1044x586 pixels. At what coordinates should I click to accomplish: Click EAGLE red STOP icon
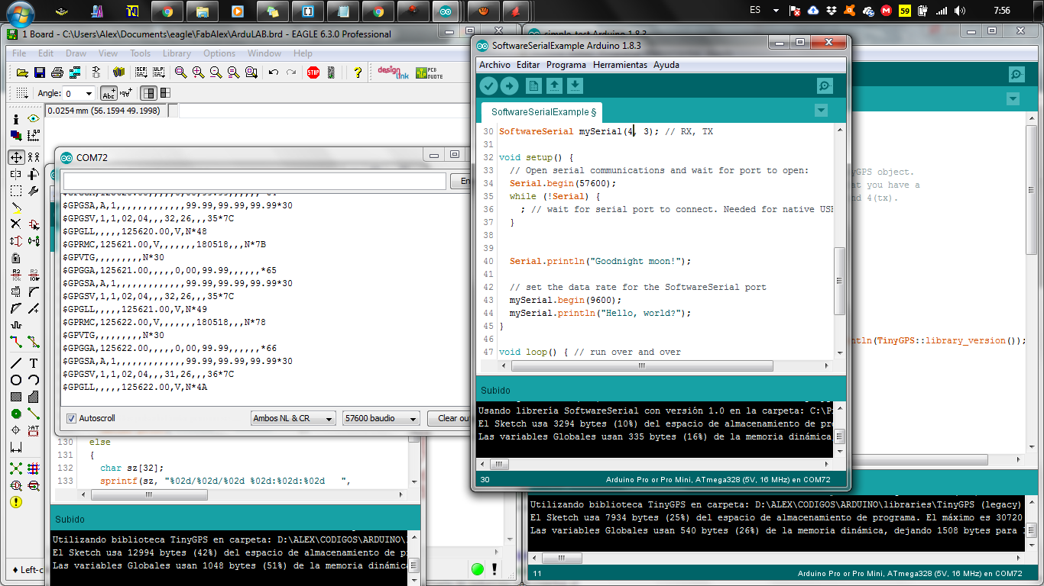point(313,72)
